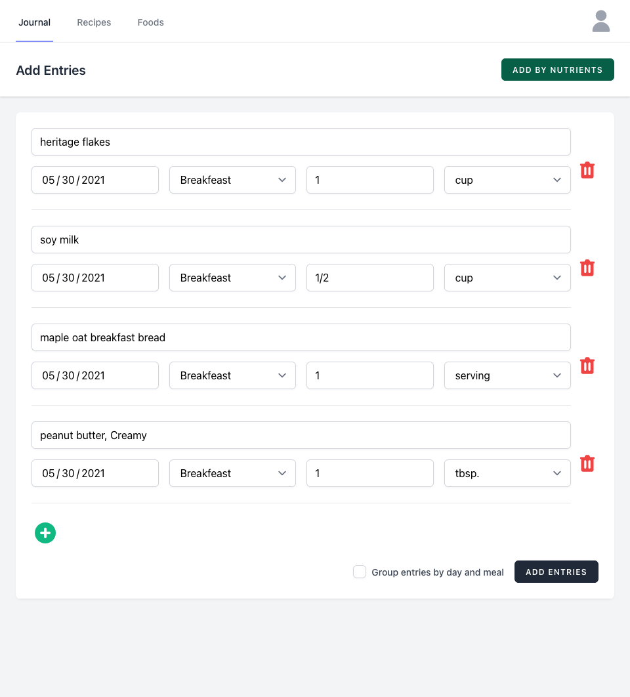Screen dimensions: 630x697
Task: Click the soy milk food name field
Action: click(x=301, y=240)
